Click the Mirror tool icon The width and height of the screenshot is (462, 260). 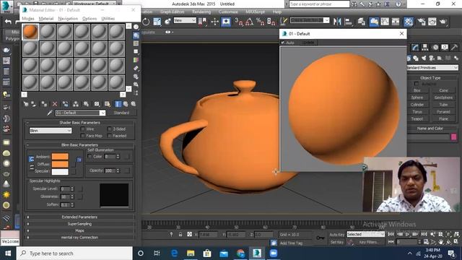(x=337, y=22)
